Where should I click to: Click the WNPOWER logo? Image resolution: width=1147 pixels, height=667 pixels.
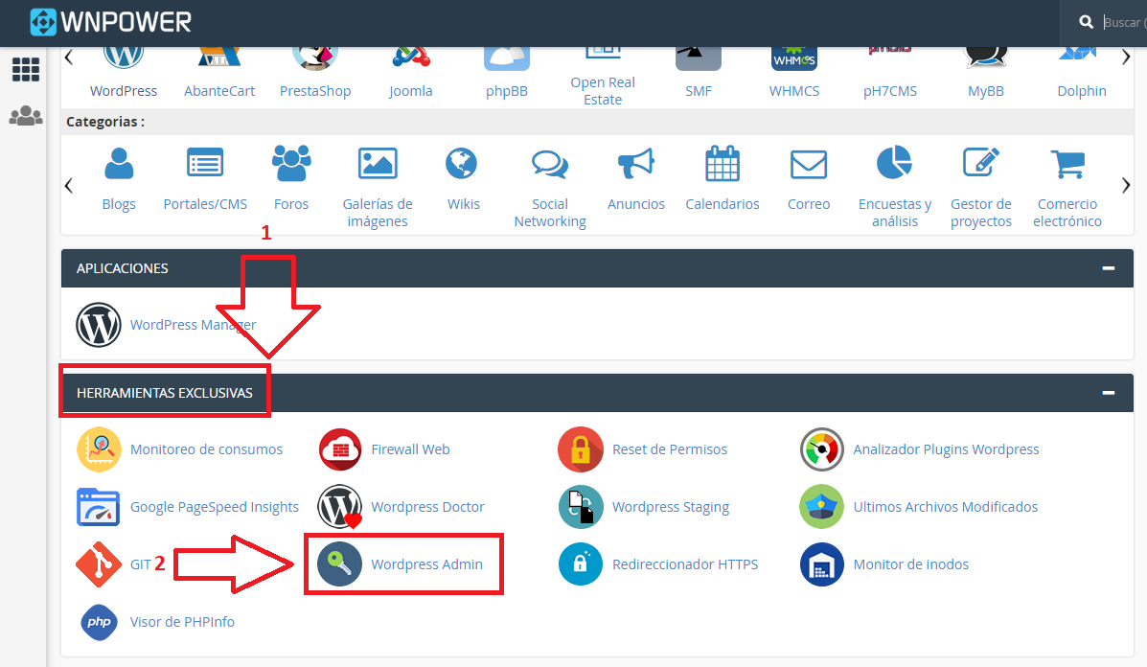[110, 22]
